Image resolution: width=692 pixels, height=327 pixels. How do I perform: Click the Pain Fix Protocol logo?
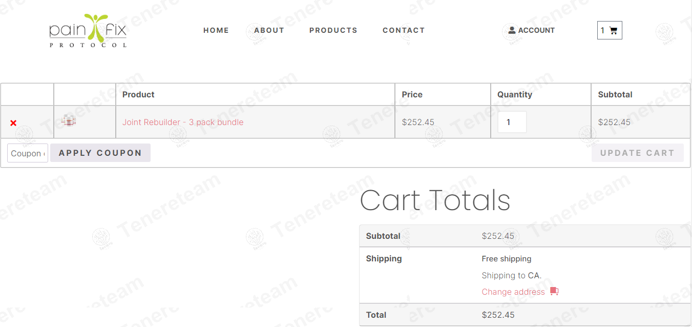click(x=88, y=31)
